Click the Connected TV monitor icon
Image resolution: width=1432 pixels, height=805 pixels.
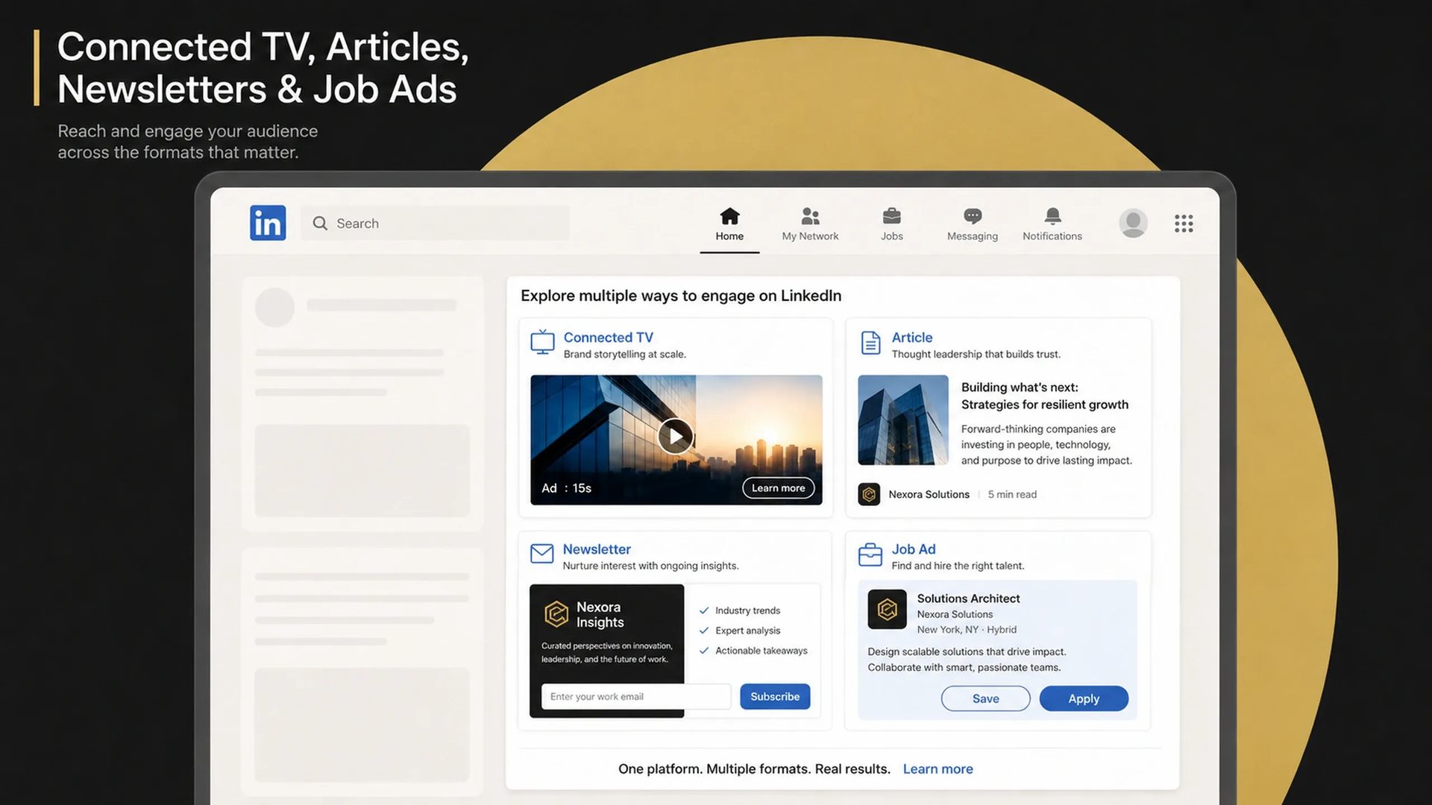pyautogui.click(x=542, y=342)
